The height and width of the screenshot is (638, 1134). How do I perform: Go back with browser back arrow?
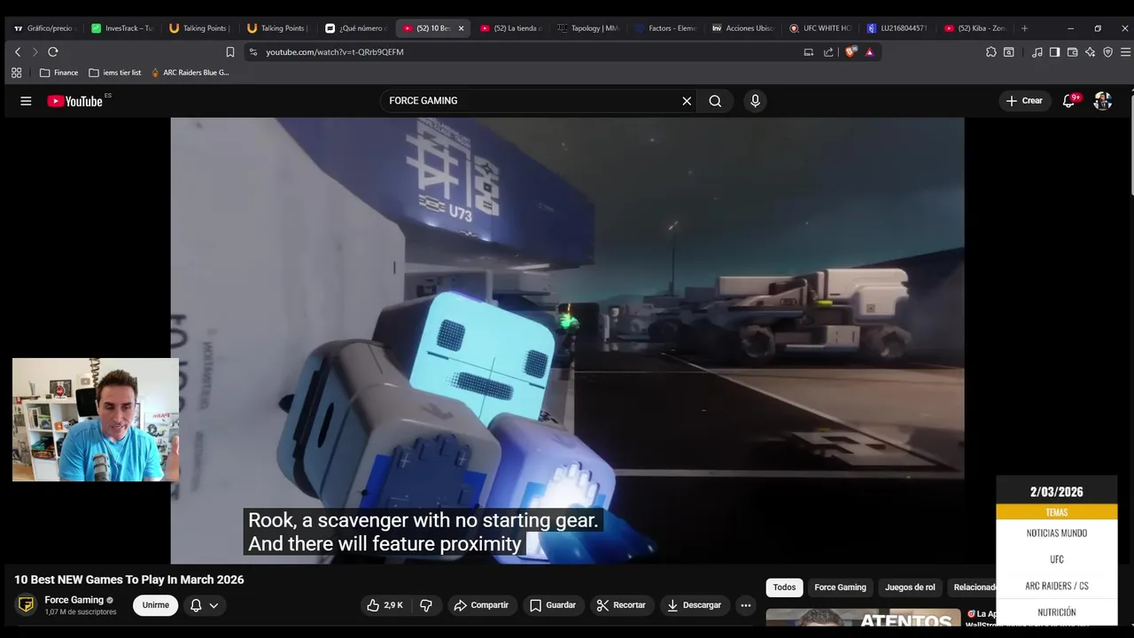[x=17, y=52]
